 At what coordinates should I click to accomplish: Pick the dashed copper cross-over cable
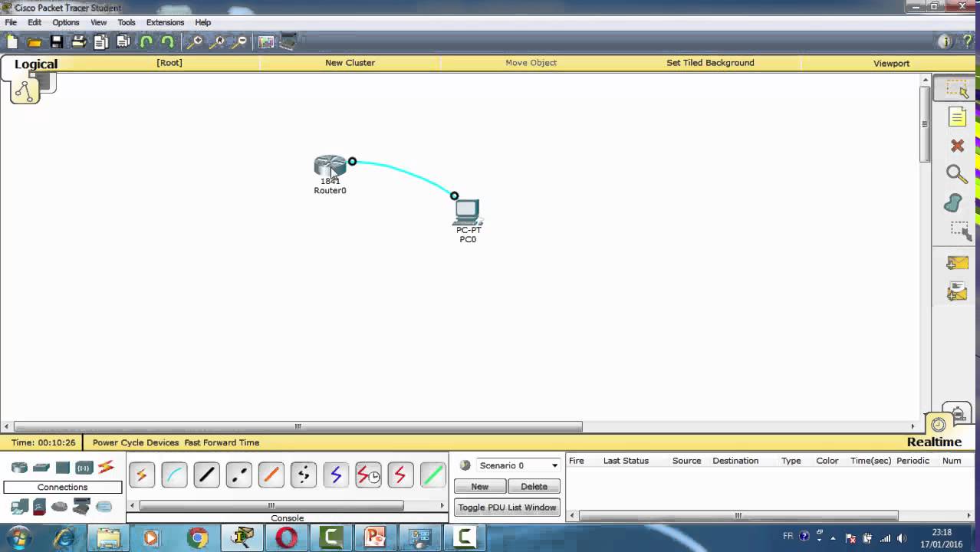click(238, 475)
